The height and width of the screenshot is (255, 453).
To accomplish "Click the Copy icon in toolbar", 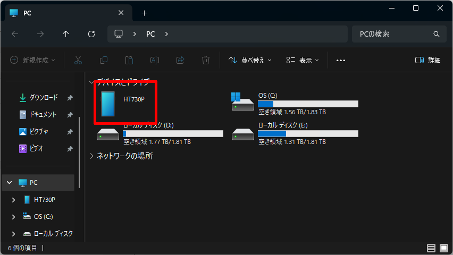I will click(x=104, y=60).
